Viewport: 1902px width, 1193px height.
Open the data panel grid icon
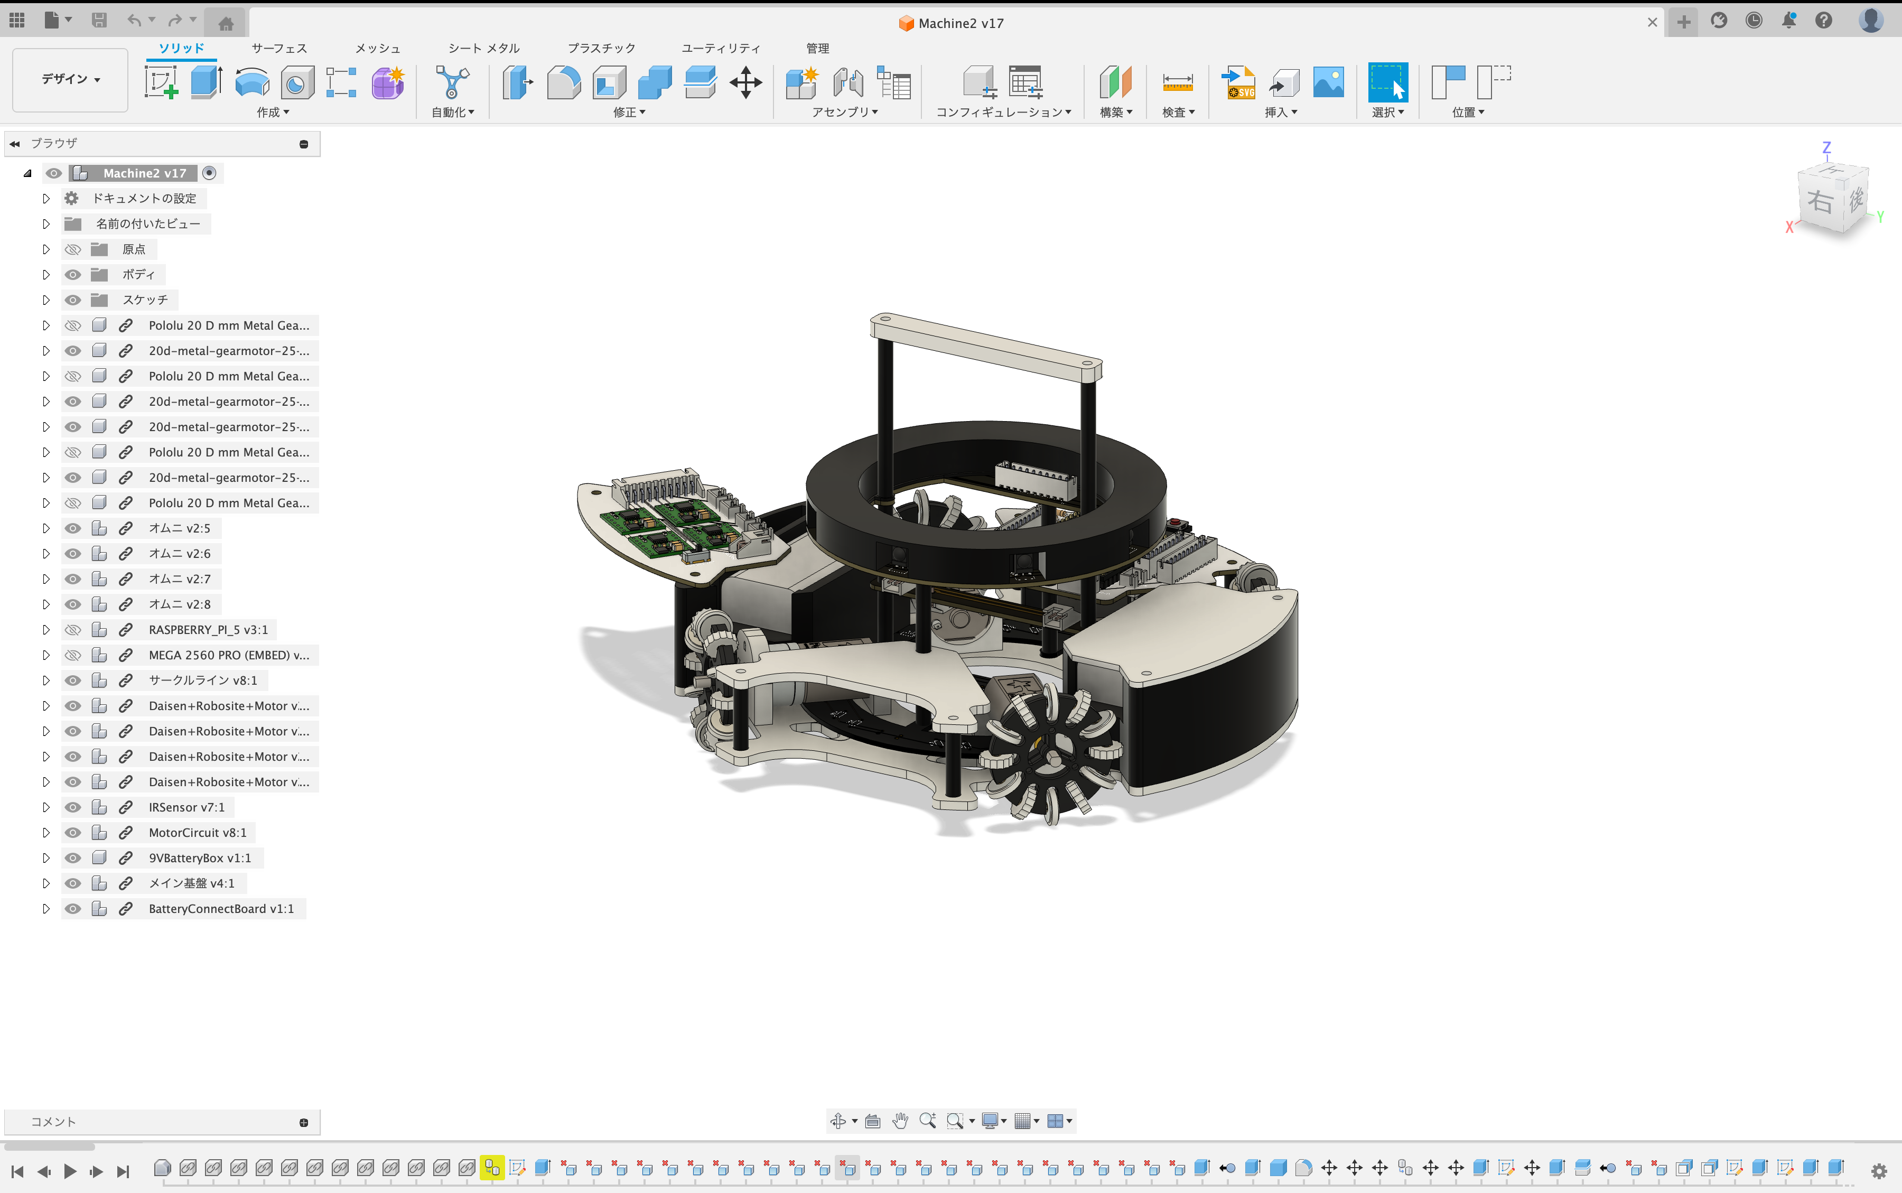point(16,21)
